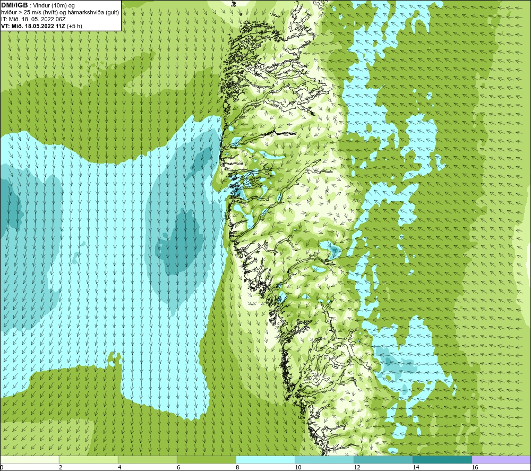Image resolution: width=531 pixels, height=471 pixels.
Task: Click the 6–8 m/s dark green legend swatch
Action: (207, 459)
